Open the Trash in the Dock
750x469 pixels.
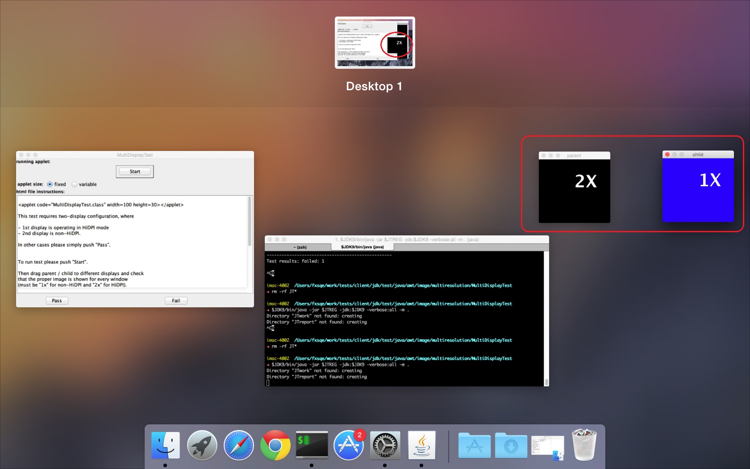point(584,445)
